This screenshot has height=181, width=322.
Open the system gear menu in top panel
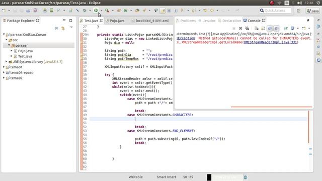318,3
